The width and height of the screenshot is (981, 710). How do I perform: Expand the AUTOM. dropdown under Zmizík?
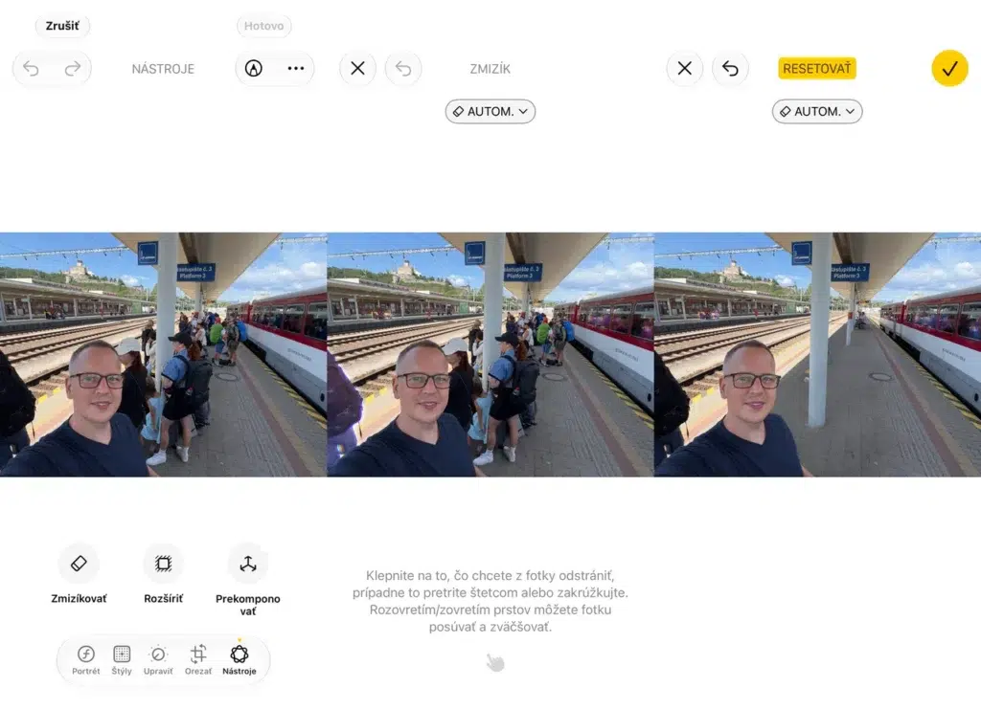(490, 111)
